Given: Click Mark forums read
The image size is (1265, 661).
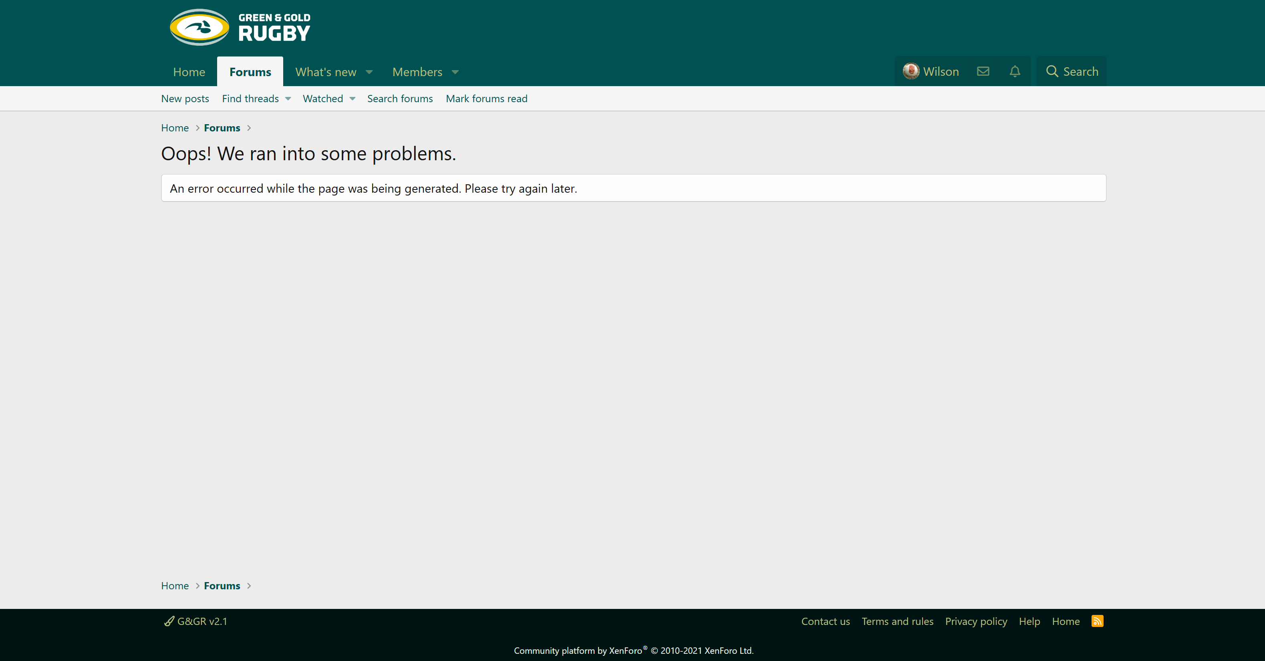Looking at the screenshot, I should click(486, 99).
